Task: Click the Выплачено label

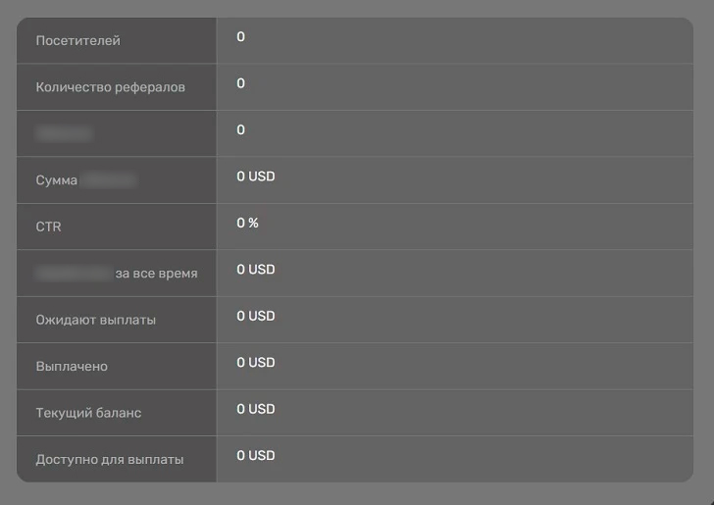Action: [x=72, y=367]
